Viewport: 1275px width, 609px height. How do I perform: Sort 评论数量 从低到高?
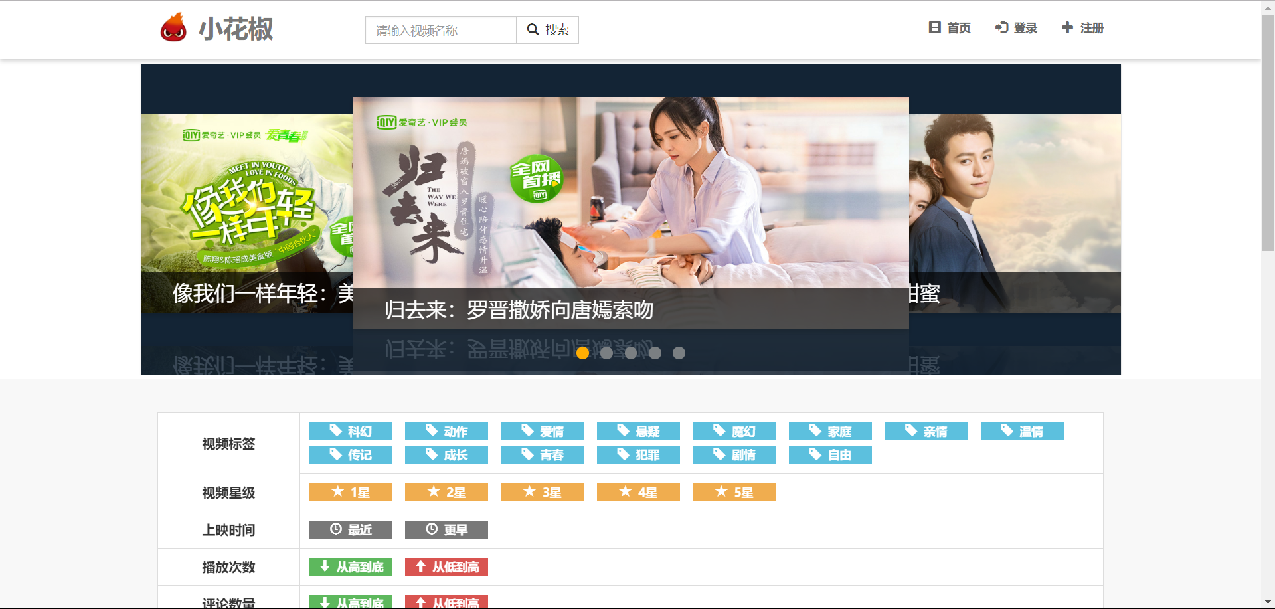[446, 602]
